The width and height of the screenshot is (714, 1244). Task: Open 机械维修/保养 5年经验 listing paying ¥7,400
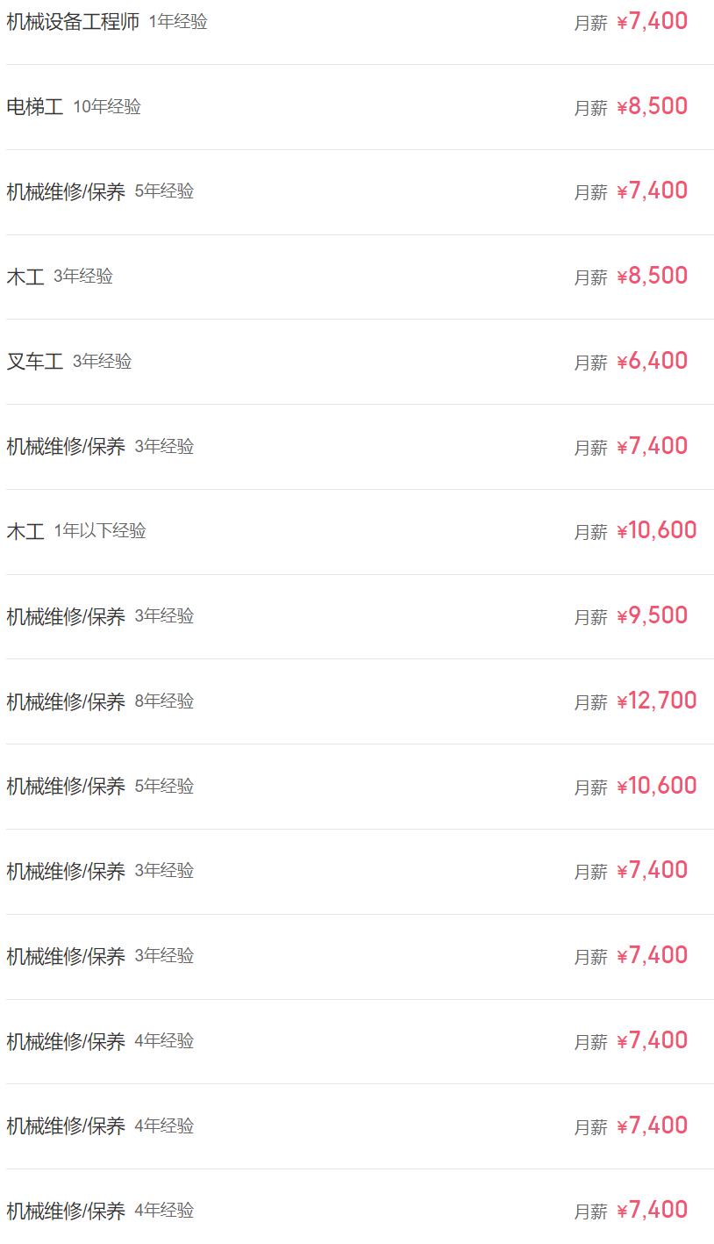point(66,191)
